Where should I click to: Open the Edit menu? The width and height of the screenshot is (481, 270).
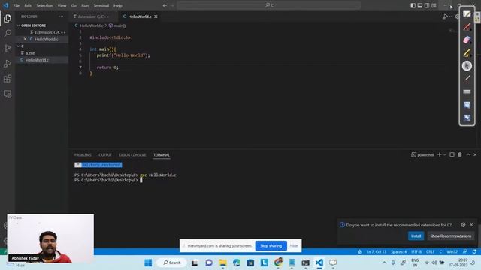pyautogui.click(x=28, y=5)
